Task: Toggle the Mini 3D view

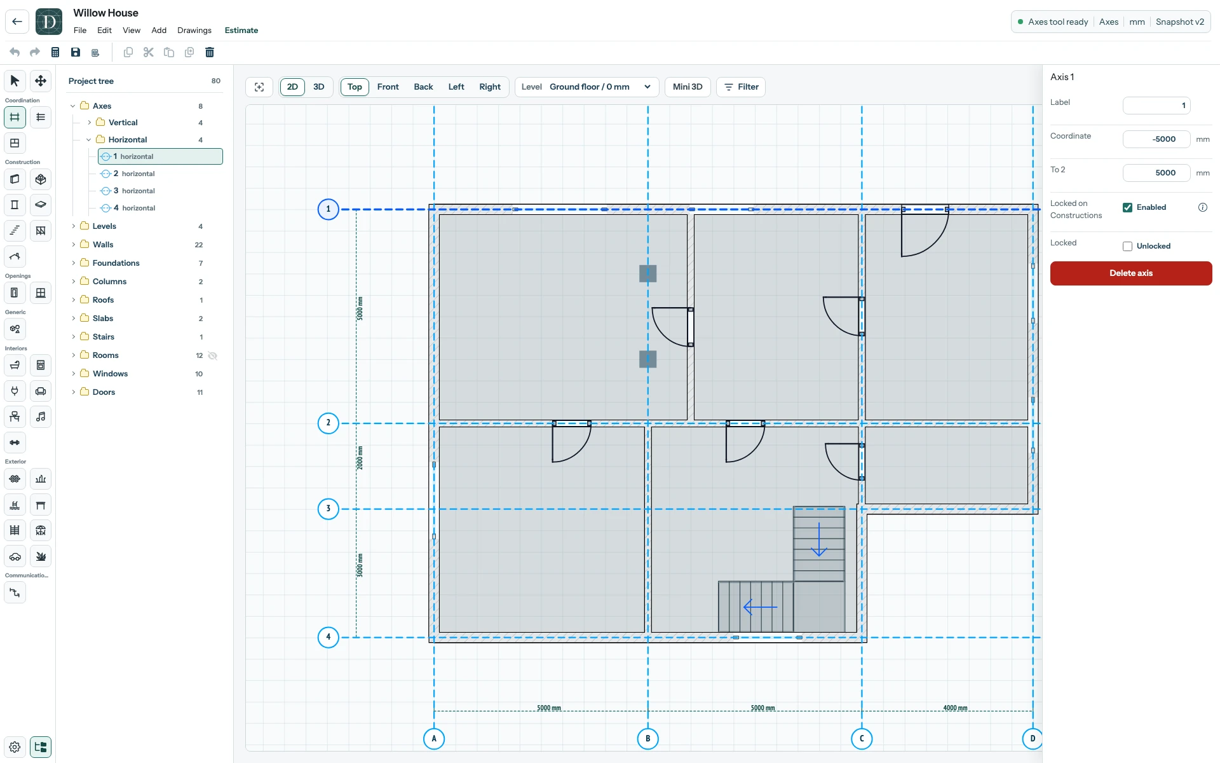Action: [688, 87]
